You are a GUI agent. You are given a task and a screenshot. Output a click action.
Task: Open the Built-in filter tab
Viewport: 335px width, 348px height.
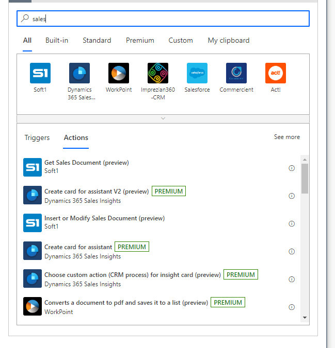[x=57, y=40]
